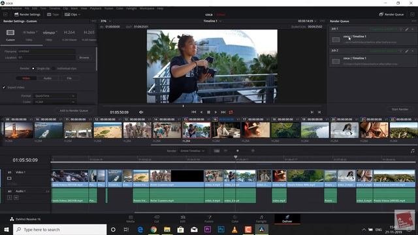Edit Job 1 with pencil icon
This screenshot has width=418, height=235.
406,29
